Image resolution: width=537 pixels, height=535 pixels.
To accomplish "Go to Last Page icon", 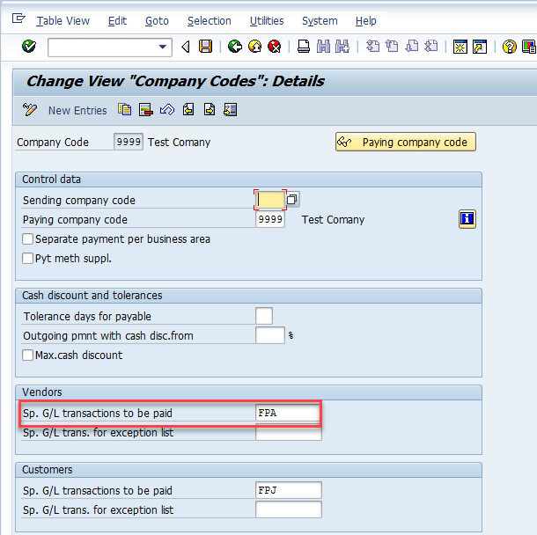I will pyautogui.click(x=431, y=47).
